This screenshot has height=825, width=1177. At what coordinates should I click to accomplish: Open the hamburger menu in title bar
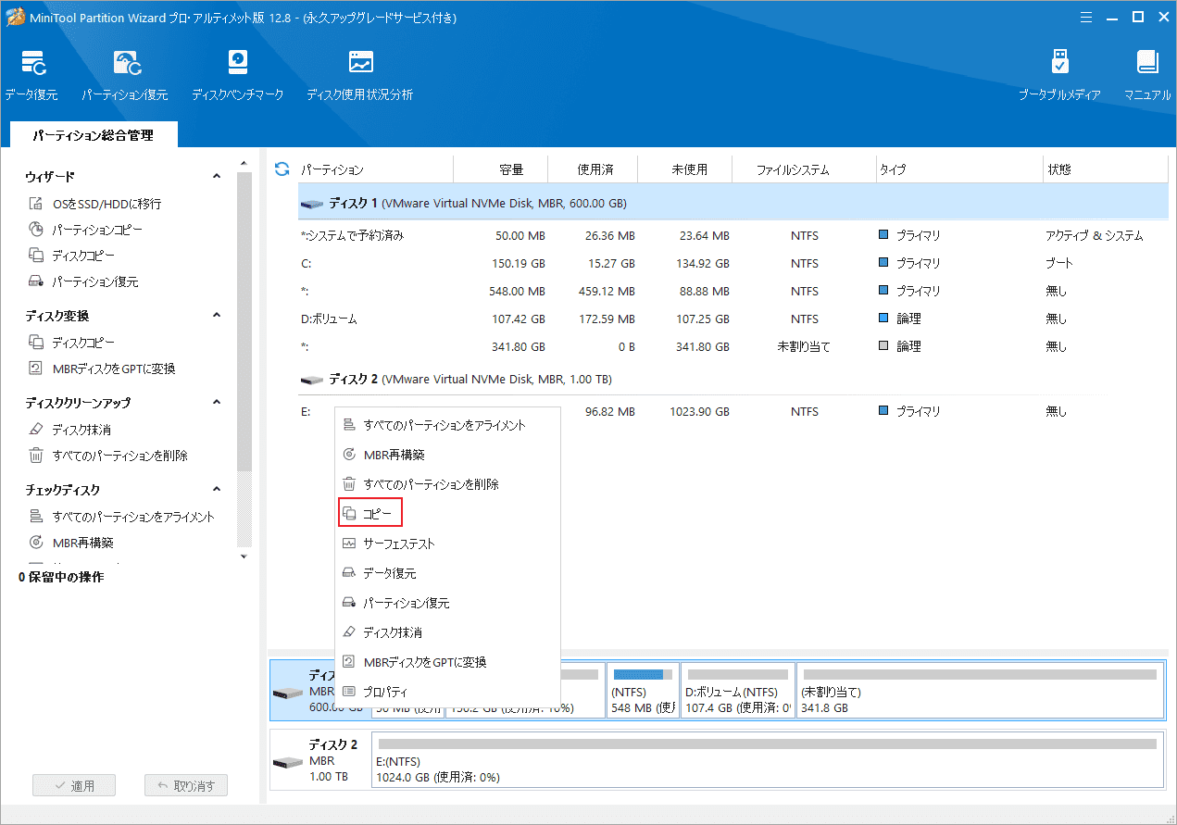pyautogui.click(x=1086, y=17)
